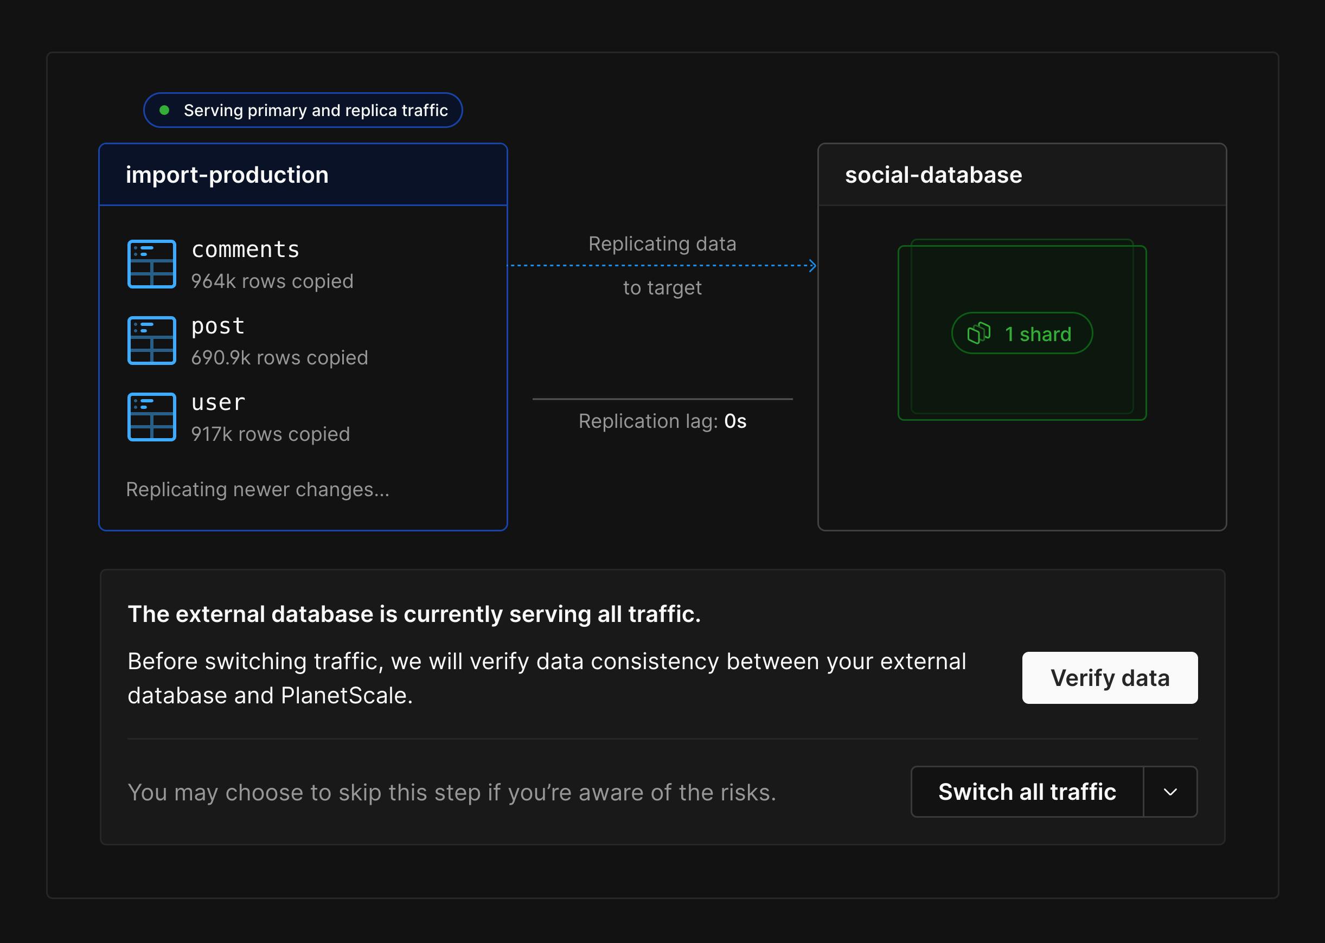
Task: Click the 1 shard badge
Action: click(1022, 333)
